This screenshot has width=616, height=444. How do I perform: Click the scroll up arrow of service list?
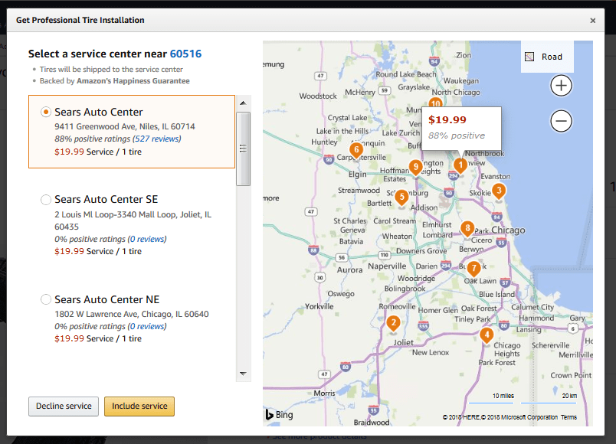[x=243, y=103]
